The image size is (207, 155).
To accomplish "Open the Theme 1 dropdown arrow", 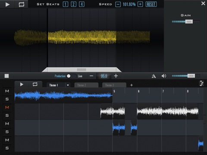I will coord(68,85).
